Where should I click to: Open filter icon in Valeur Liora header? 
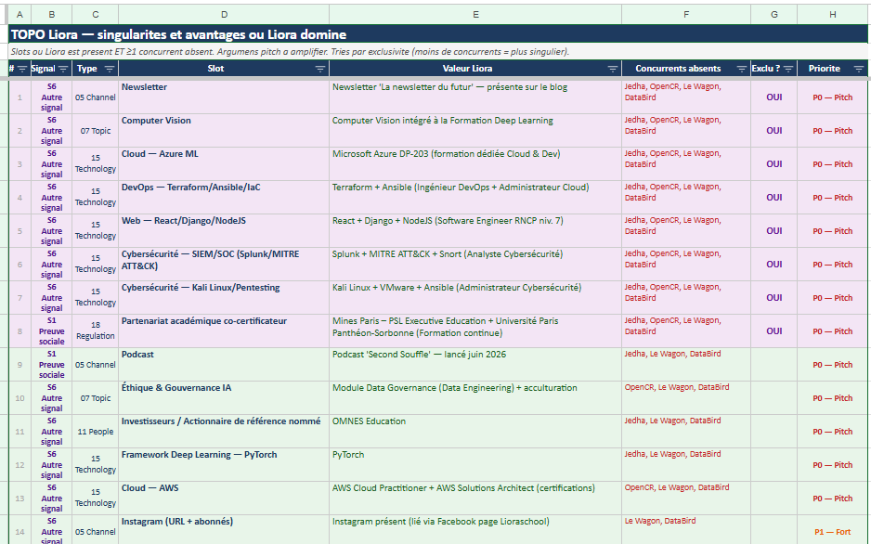(613, 69)
